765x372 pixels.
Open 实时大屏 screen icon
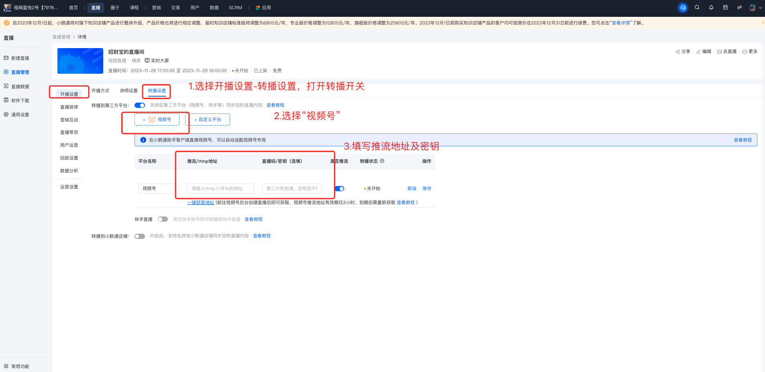click(147, 61)
